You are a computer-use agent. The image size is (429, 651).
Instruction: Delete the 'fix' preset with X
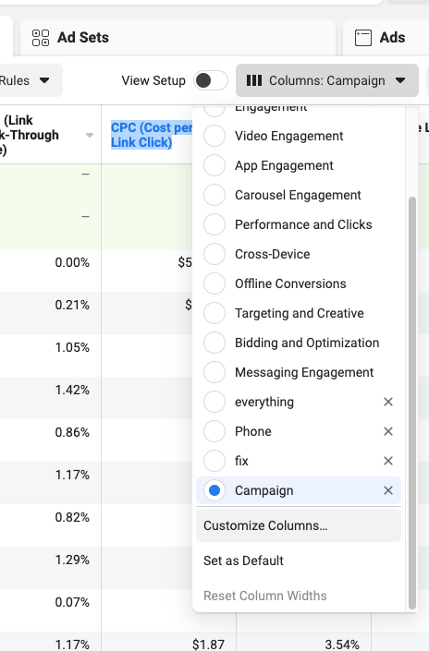[x=387, y=461]
